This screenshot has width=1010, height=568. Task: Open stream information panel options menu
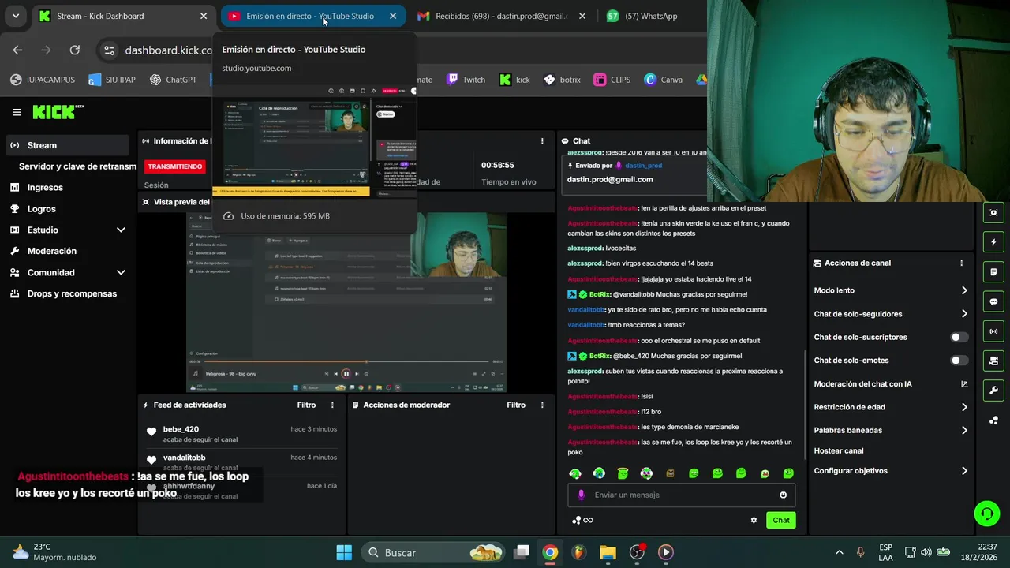click(x=542, y=141)
